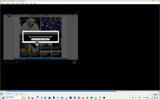This screenshot has width=160, height=100.
Task: Open the Tools menu
Action: point(27,3)
